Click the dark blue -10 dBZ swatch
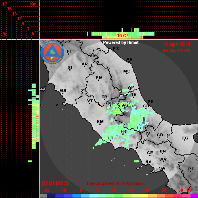This screenshot has width=198, height=198. 59,196
